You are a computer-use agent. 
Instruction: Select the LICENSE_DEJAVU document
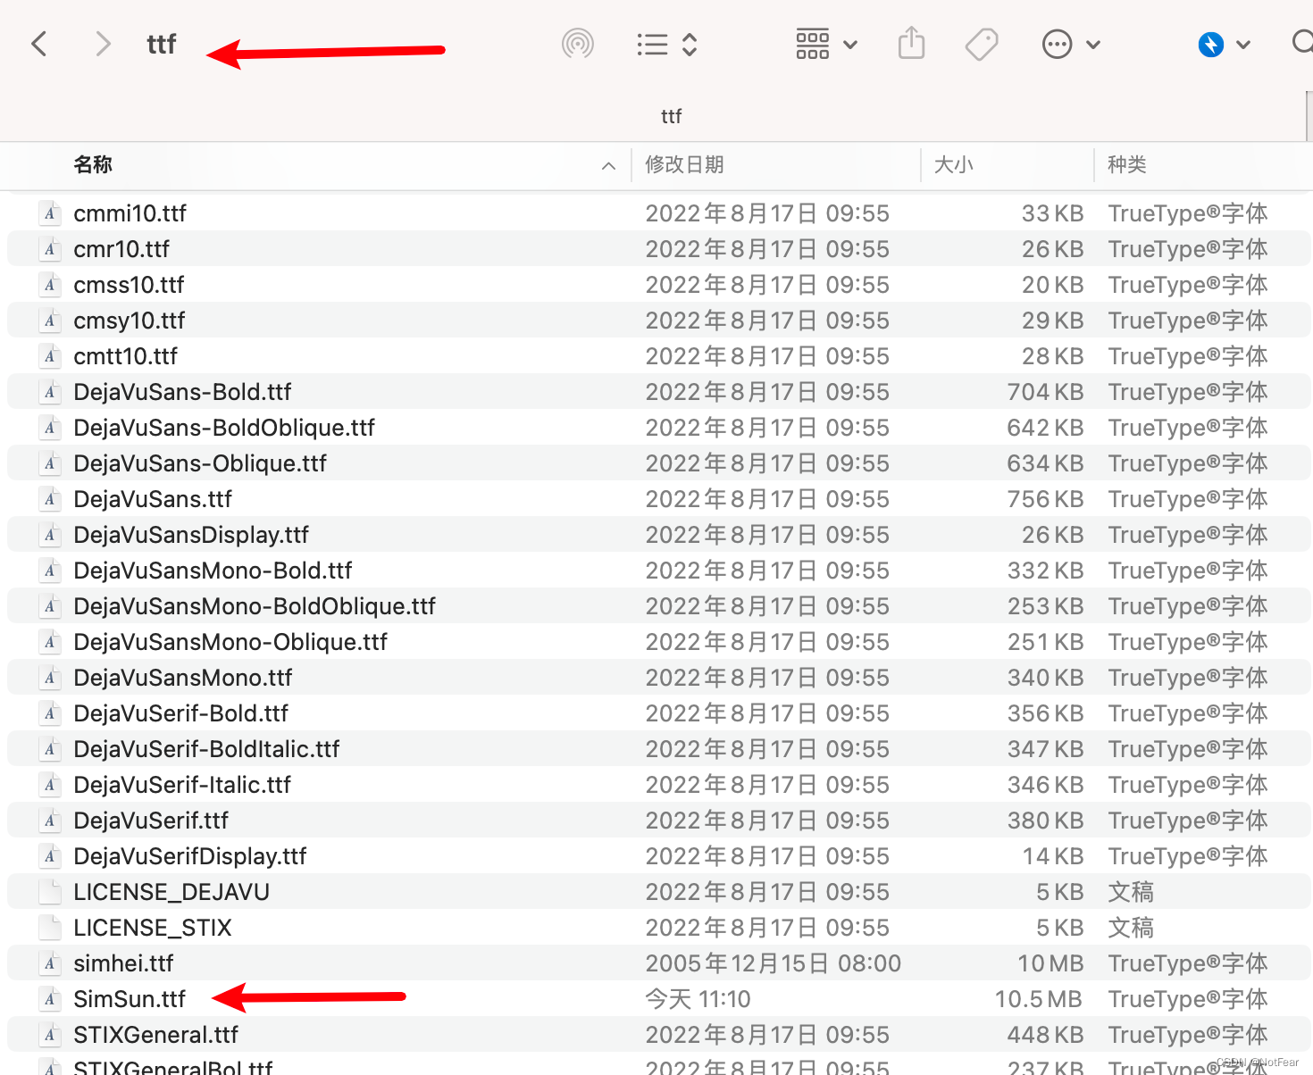[659, 892]
